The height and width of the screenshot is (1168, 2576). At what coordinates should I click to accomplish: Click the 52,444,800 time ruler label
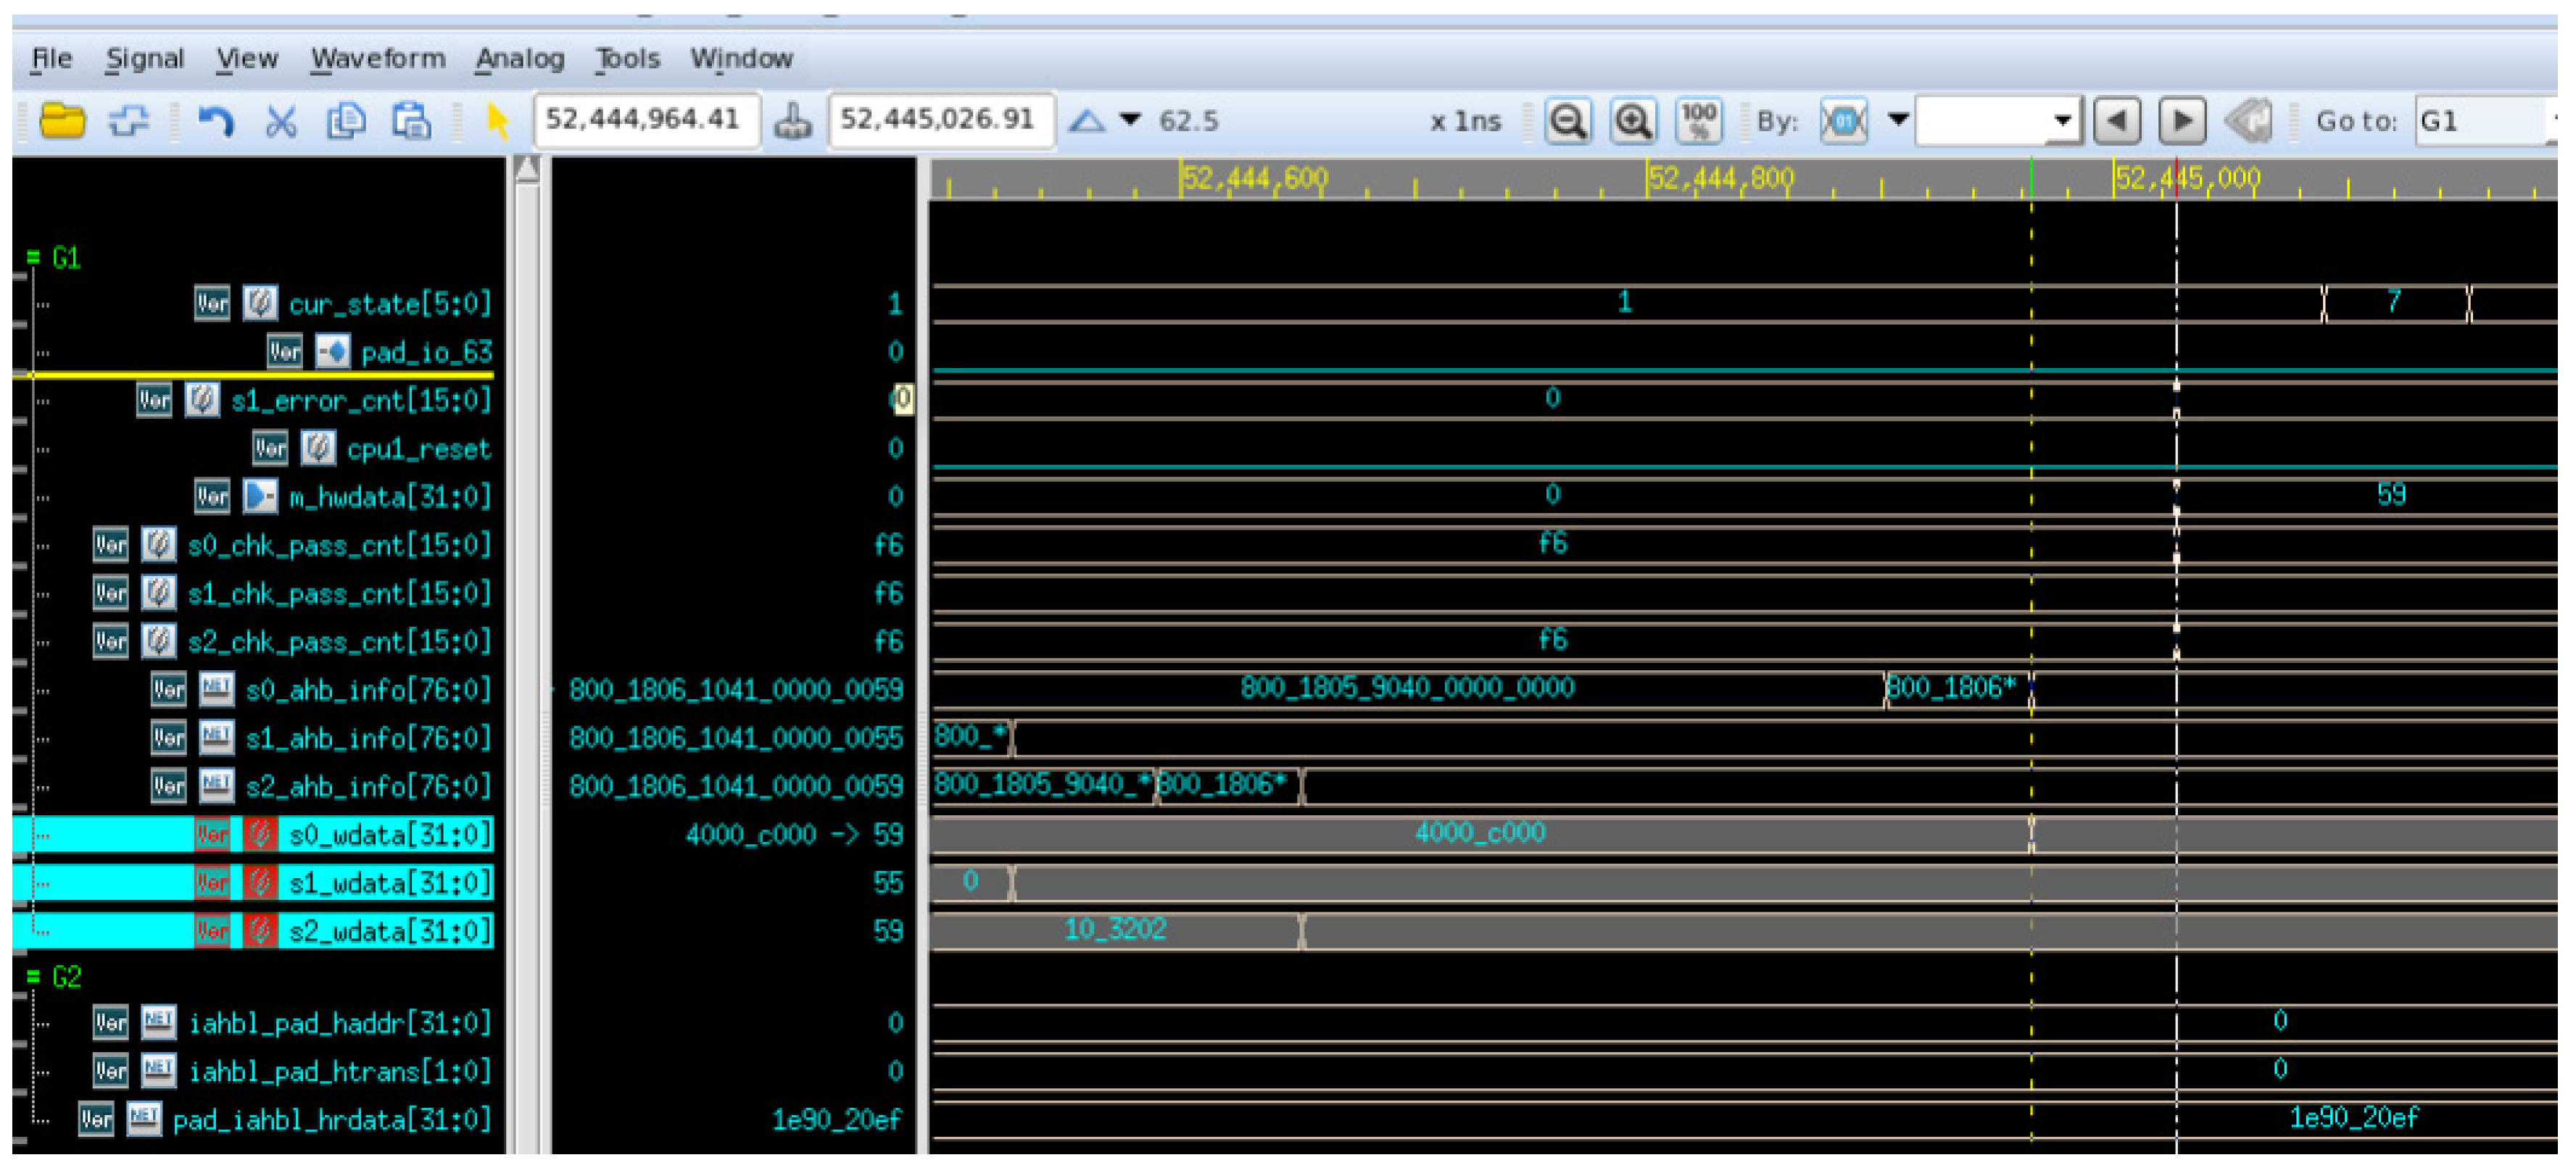[1721, 179]
